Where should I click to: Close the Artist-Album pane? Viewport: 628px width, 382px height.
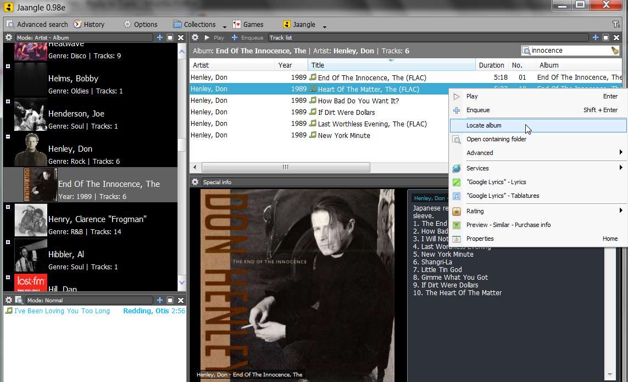[x=181, y=37]
